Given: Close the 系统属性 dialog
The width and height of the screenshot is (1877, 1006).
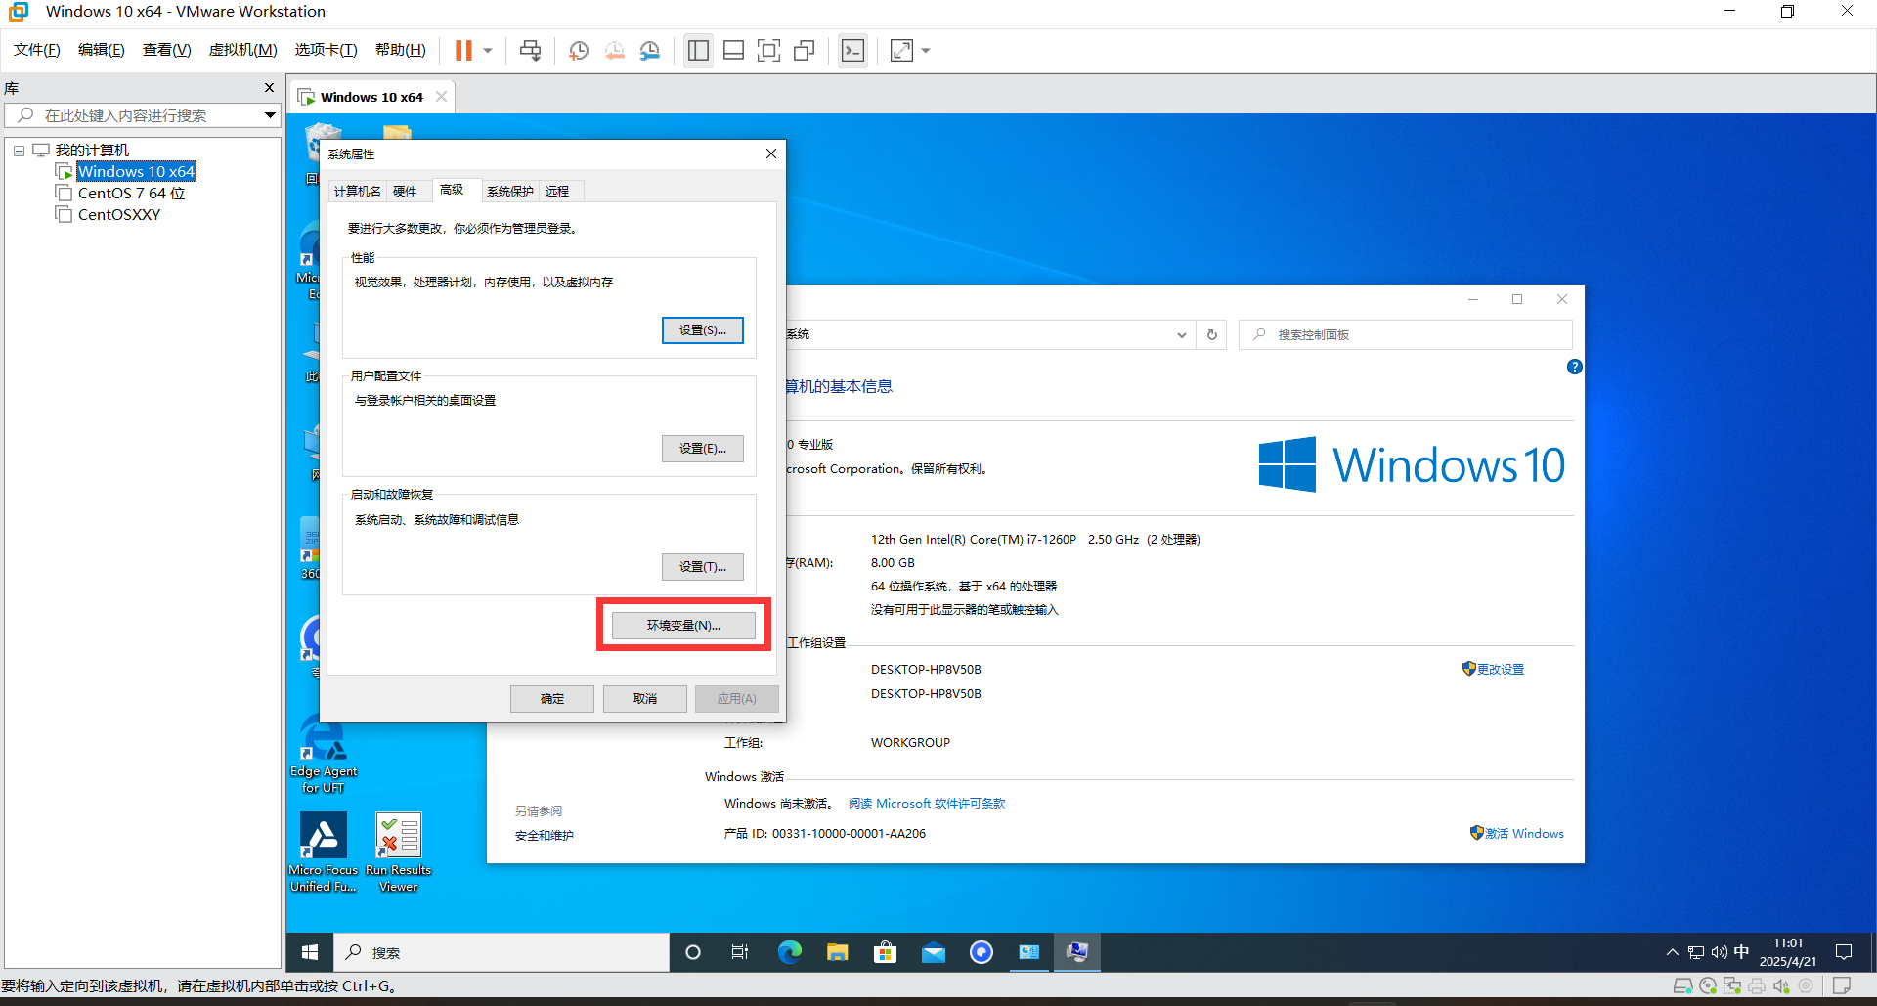Looking at the screenshot, I should [x=771, y=153].
